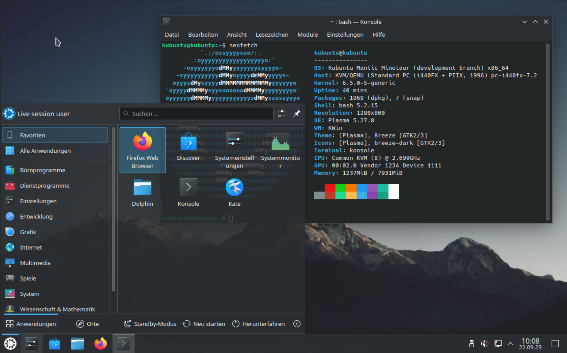567x353 pixels.
Task: Toggle the pin to keep launcher open
Action: [x=297, y=113]
